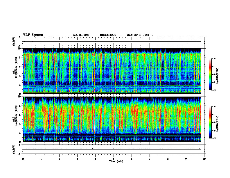Viewport: 230px width, 178px height.
Task: Click the x-axis tick label "7"
Action: click(x=150, y=159)
